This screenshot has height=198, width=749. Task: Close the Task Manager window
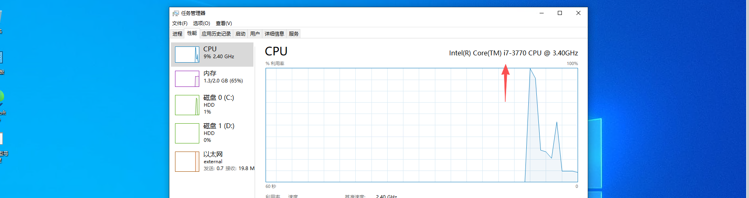(x=578, y=13)
